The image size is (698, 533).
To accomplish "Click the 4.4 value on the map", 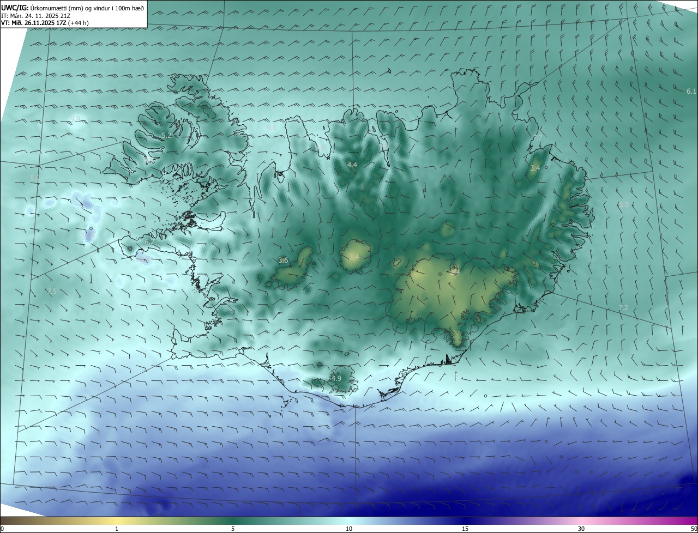I will point(352,165).
